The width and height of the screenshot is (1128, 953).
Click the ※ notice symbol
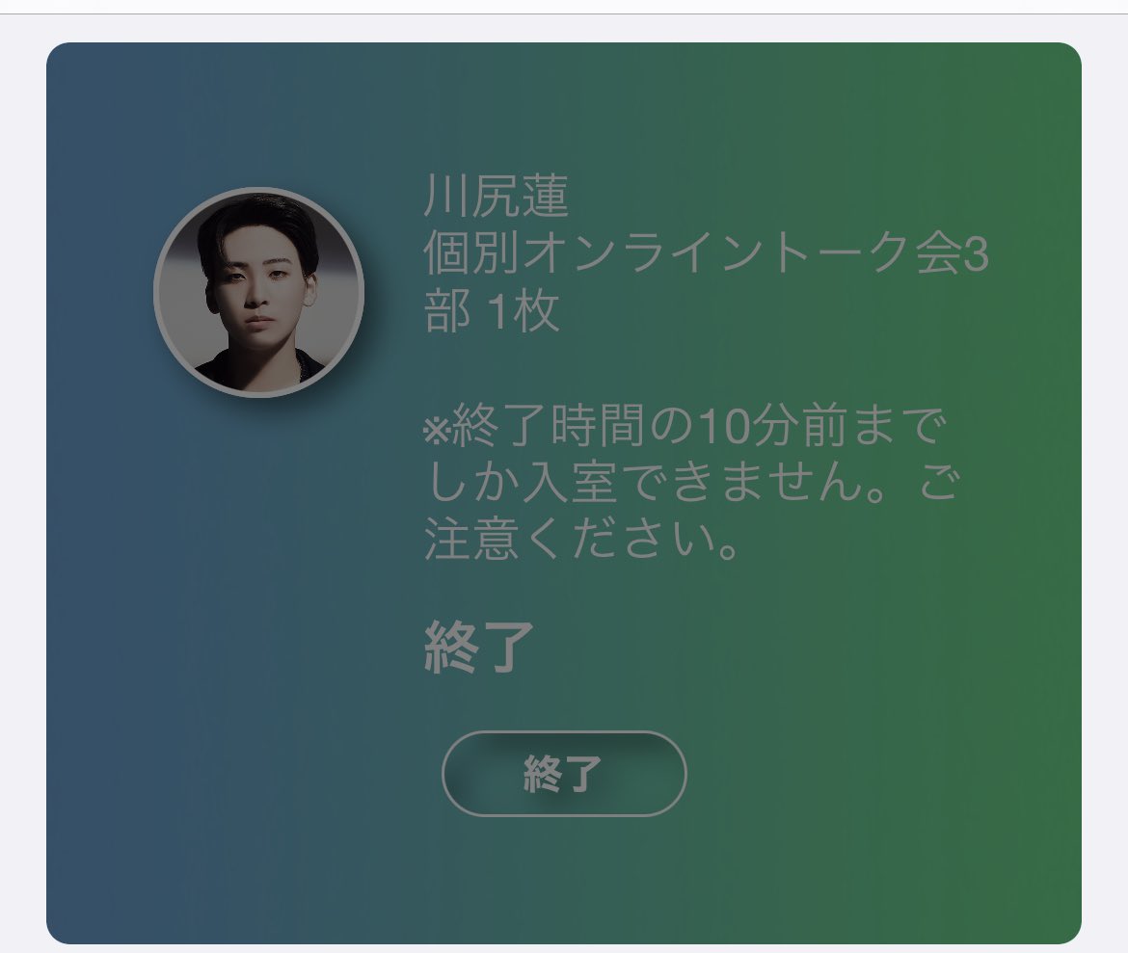436,430
